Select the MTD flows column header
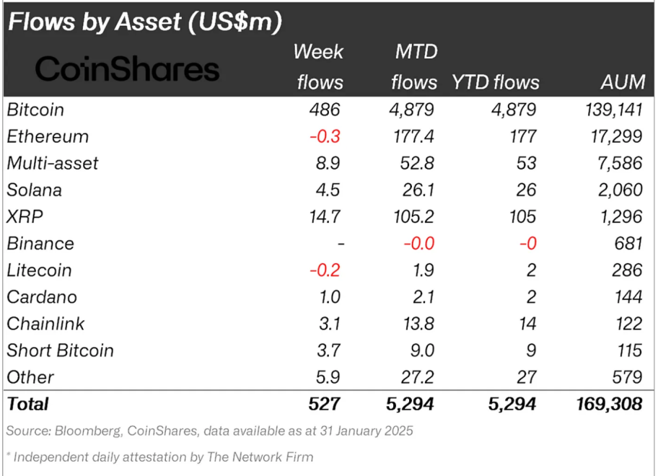The width and height of the screenshot is (658, 476). click(x=413, y=67)
